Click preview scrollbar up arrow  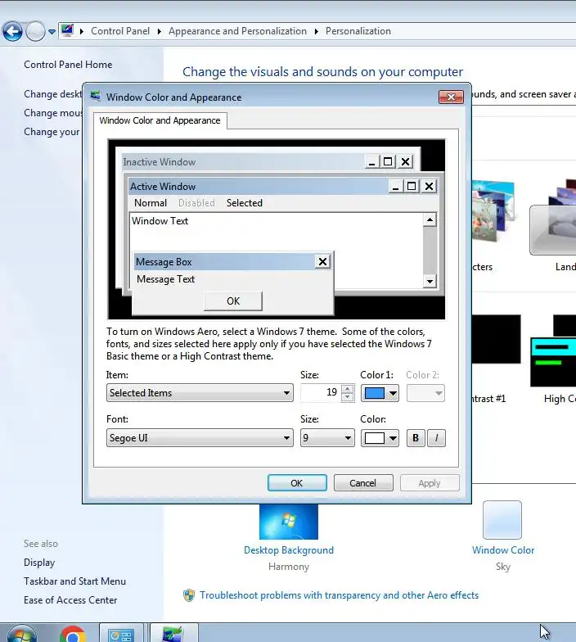click(x=430, y=219)
